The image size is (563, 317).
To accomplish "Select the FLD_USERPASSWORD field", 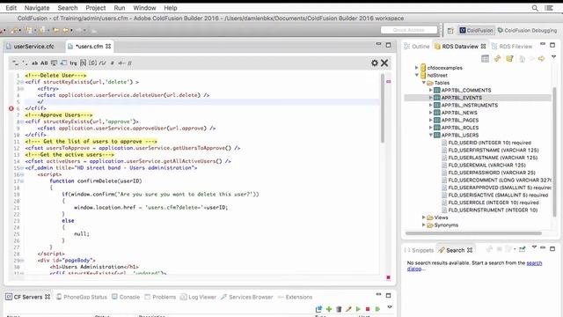I will (492, 173).
